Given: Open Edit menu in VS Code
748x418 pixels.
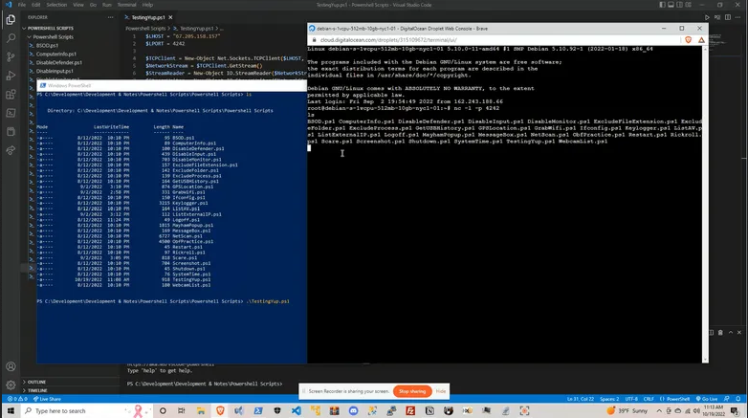Looking at the screenshot, I should pos(36,5).
